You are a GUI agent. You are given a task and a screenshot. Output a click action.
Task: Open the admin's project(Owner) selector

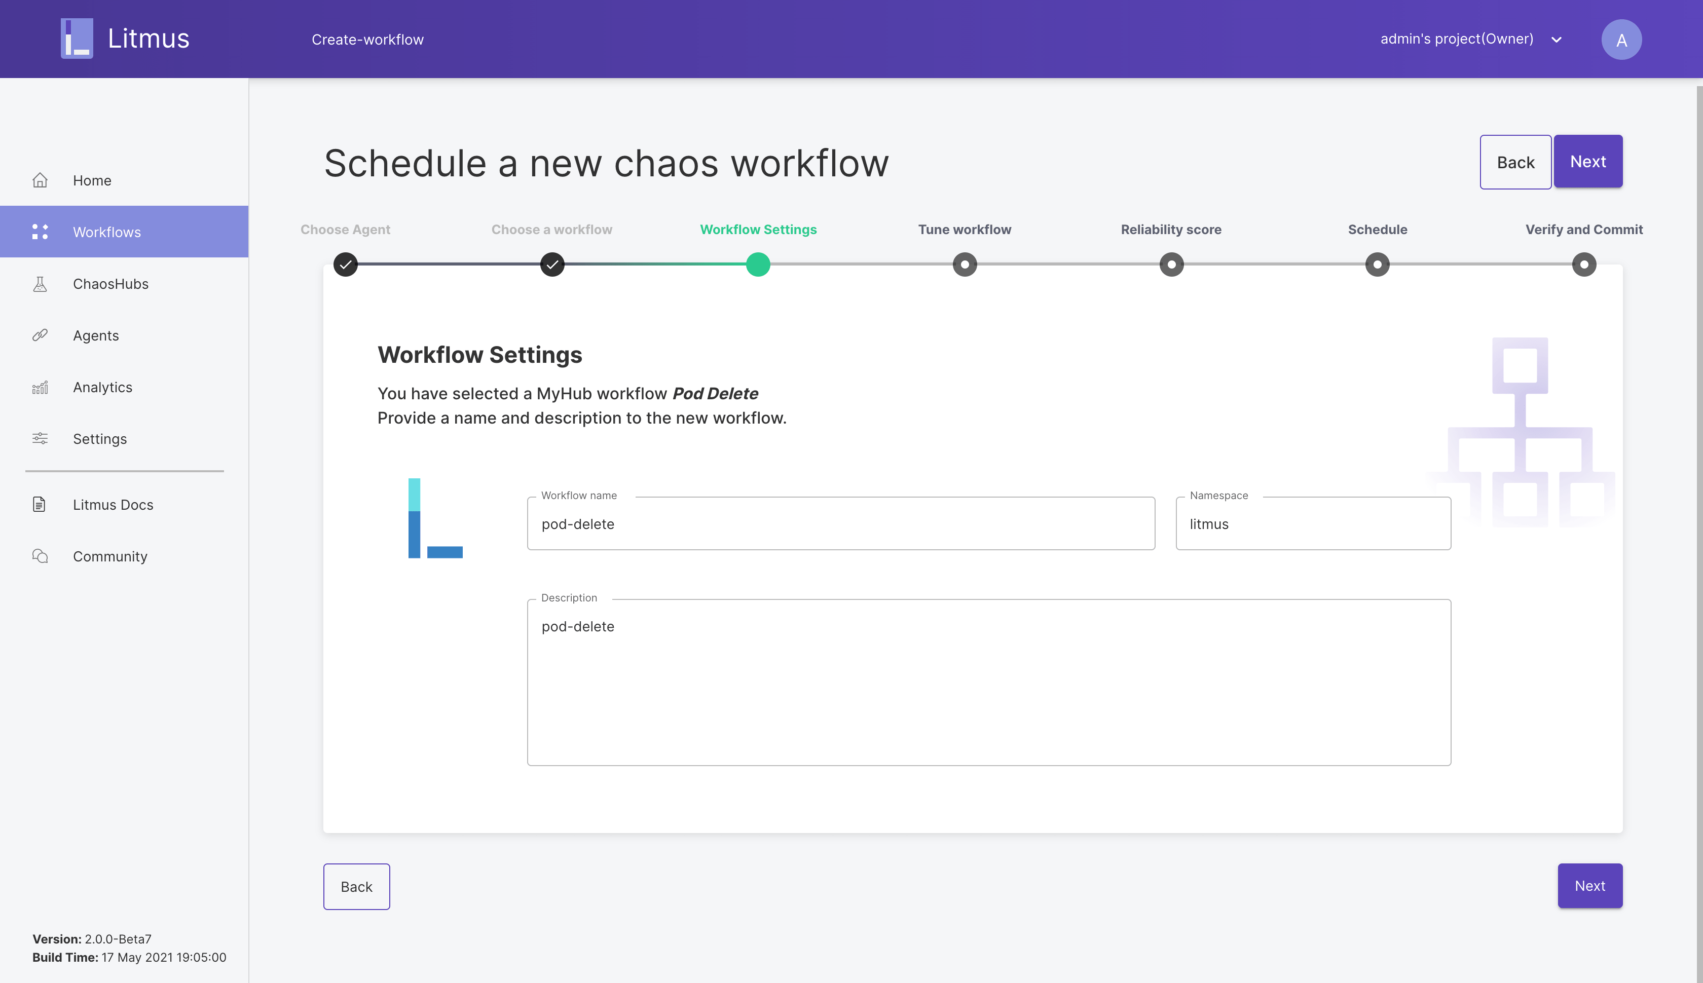coord(1457,39)
